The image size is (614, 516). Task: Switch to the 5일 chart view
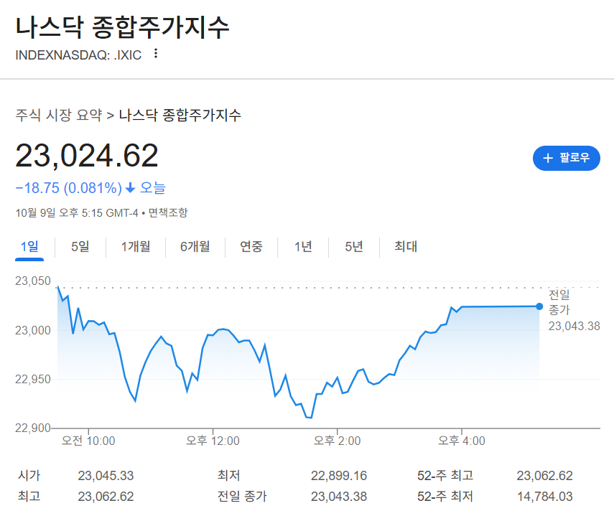[x=79, y=246]
